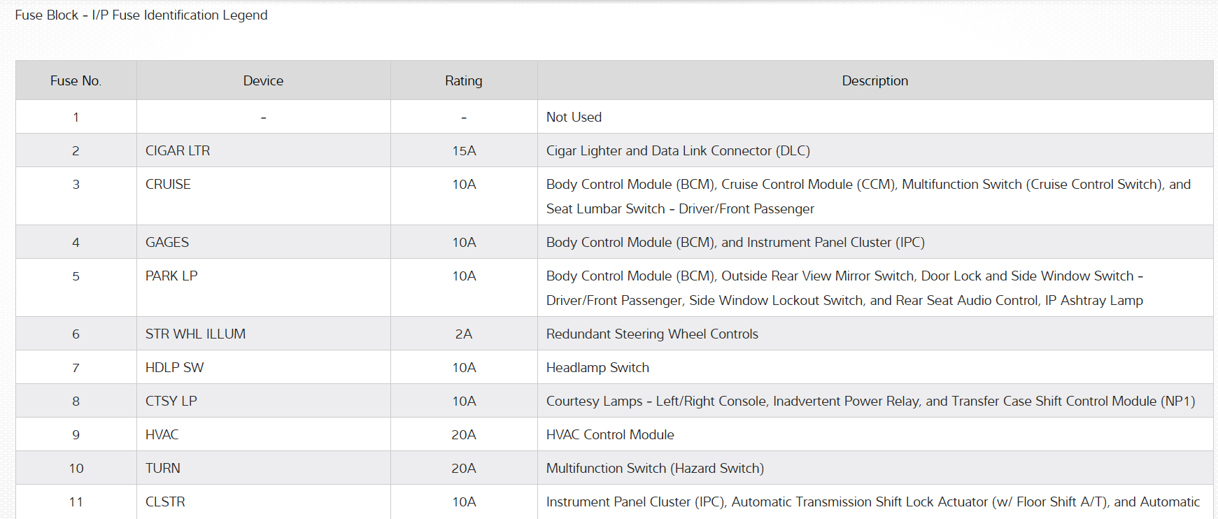The width and height of the screenshot is (1218, 519).
Task: Click the Fuse Block legend title
Action: tap(141, 15)
